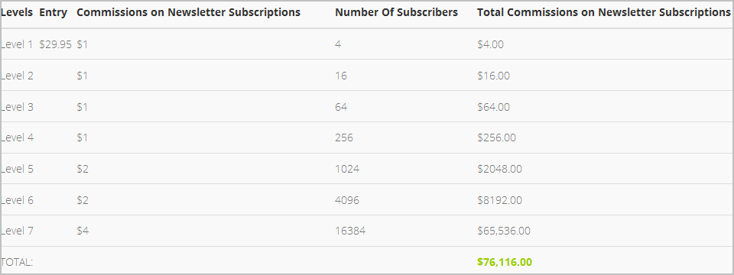Click the 16384 subscribers value
734x275 pixels.
[350, 231]
